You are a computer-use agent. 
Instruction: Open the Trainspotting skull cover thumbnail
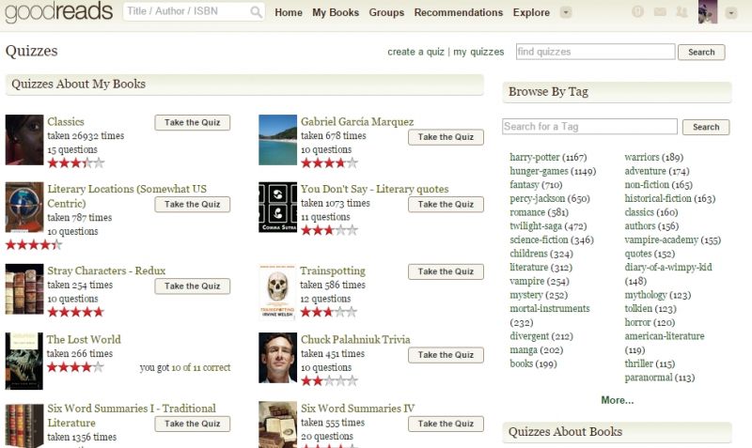[277, 292]
